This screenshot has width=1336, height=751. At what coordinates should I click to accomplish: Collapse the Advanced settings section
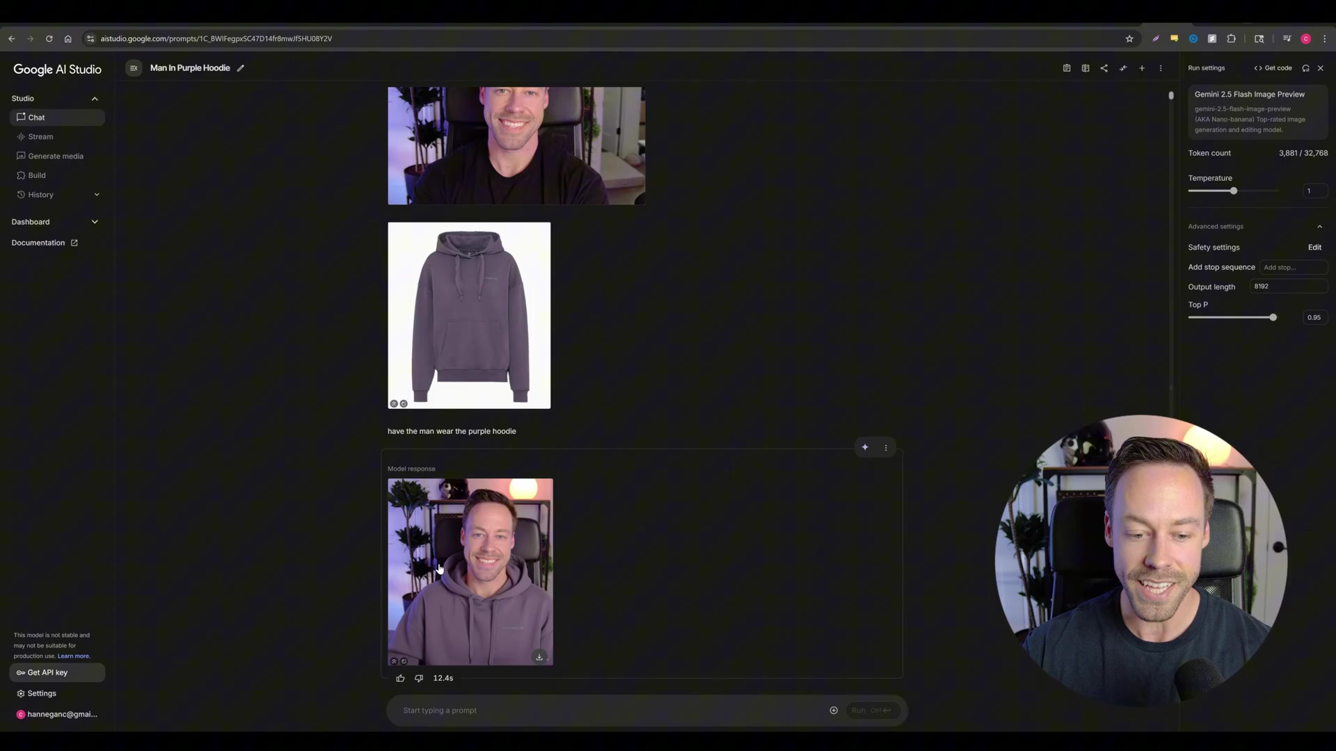tap(1319, 227)
